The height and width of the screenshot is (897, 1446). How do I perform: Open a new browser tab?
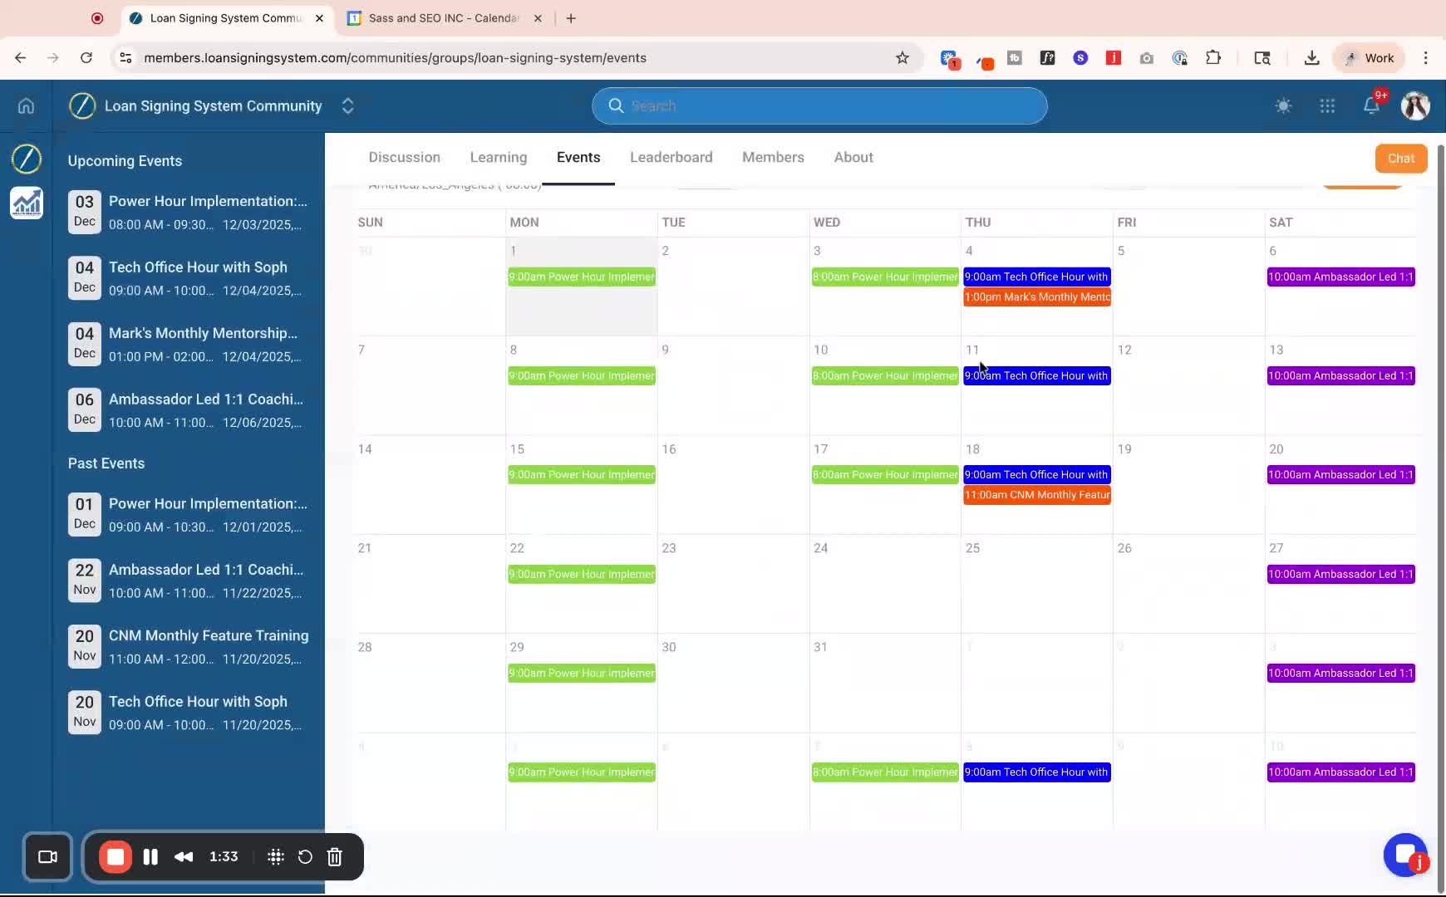point(571,18)
